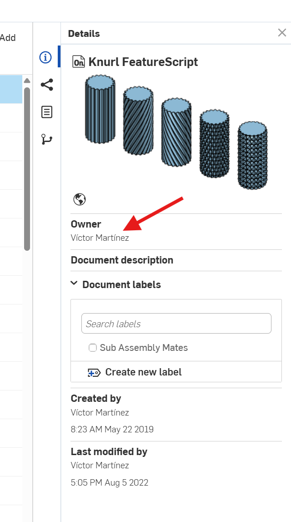Screen dimensions: 291x522
Task: Click the document list vertical scrollbar
Action: click(x=27, y=169)
